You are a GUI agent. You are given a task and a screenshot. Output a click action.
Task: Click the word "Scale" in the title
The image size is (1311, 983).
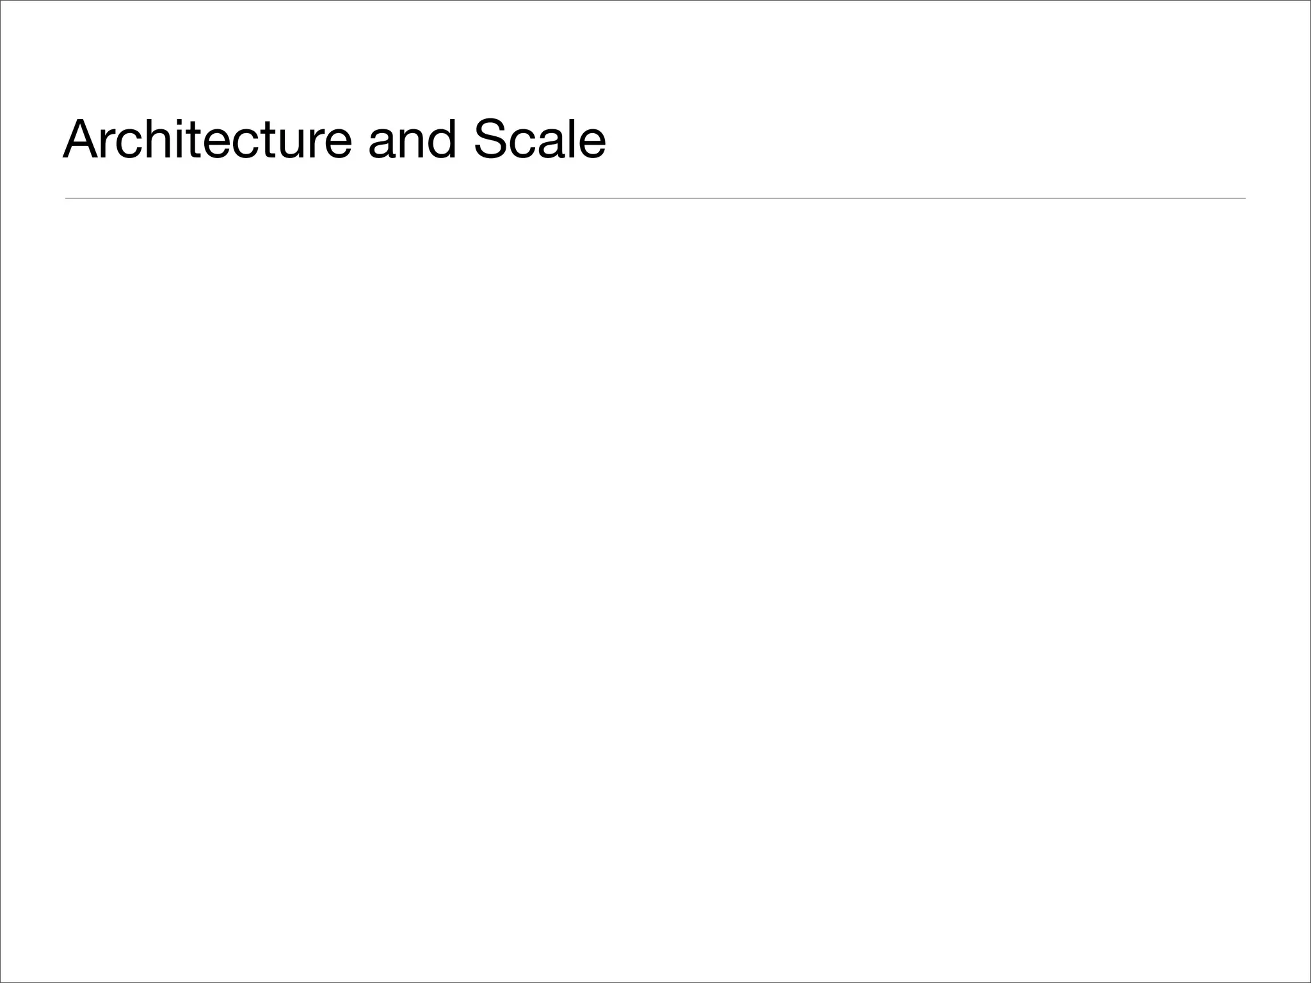click(x=539, y=140)
